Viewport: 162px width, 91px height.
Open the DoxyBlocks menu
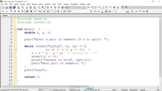click(74, 4)
